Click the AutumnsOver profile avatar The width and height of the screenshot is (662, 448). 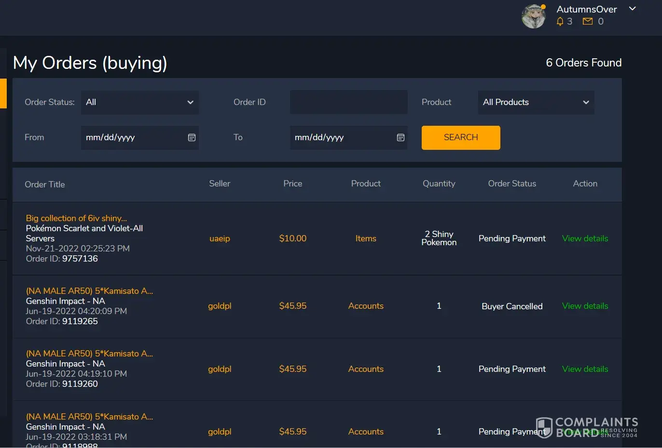(x=533, y=17)
